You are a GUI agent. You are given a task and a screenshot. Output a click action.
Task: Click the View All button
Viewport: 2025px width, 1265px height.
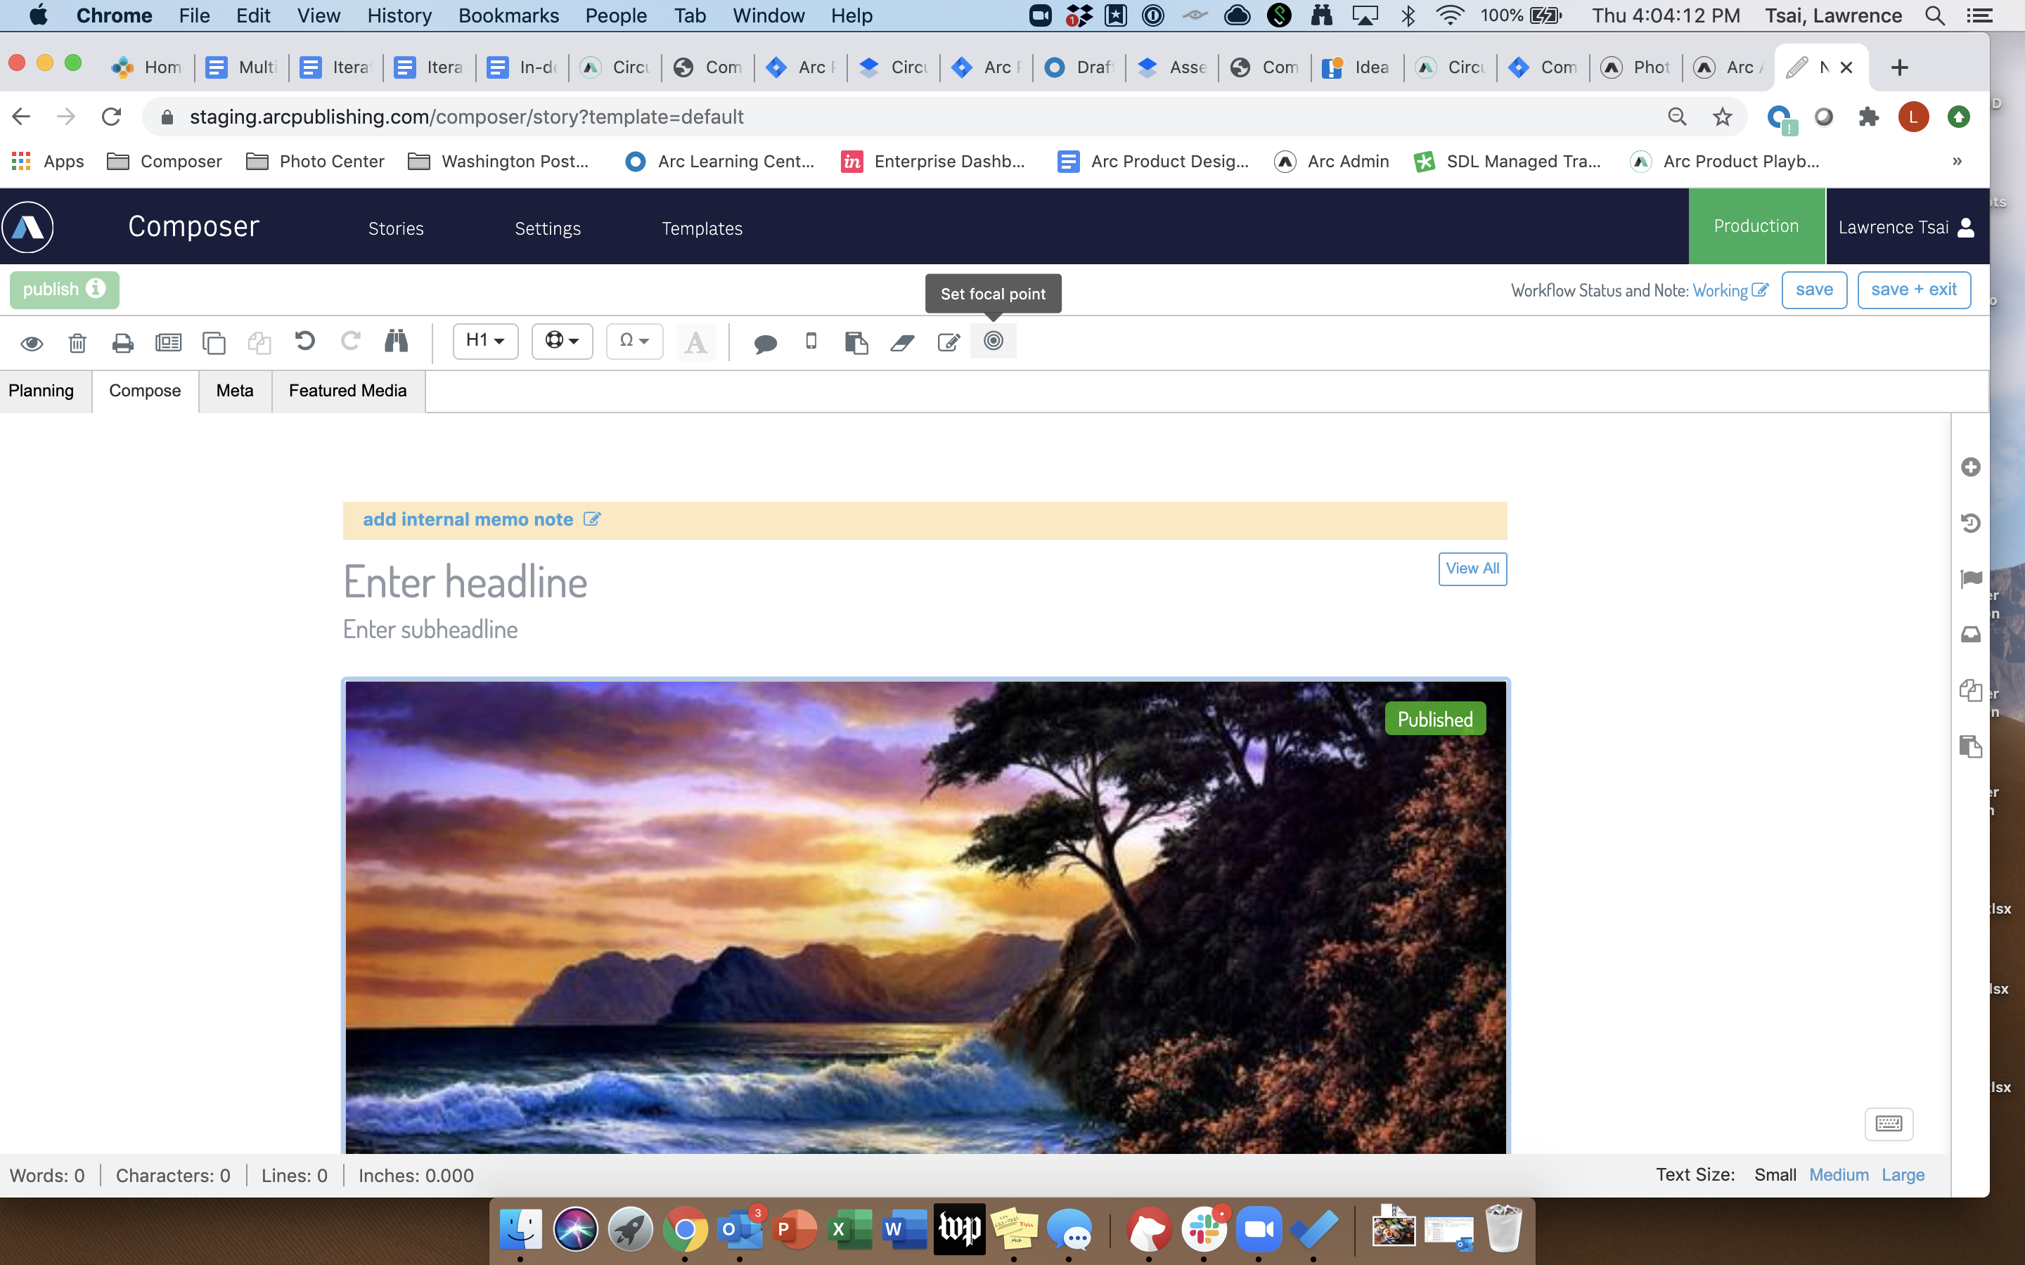point(1473,569)
